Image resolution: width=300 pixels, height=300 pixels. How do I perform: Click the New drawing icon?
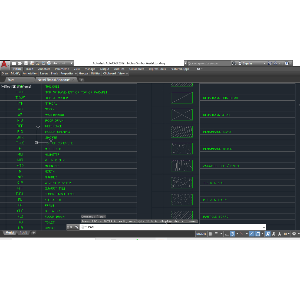14,63
